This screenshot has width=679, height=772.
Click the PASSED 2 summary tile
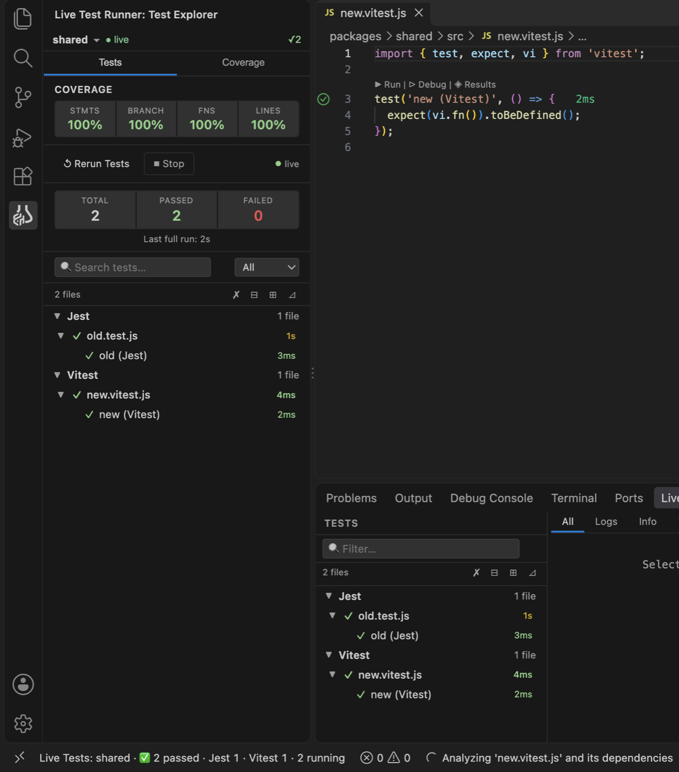pyautogui.click(x=177, y=210)
